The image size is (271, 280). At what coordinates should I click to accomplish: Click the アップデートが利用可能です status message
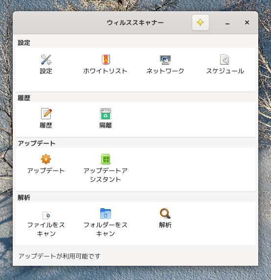coord(59,256)
